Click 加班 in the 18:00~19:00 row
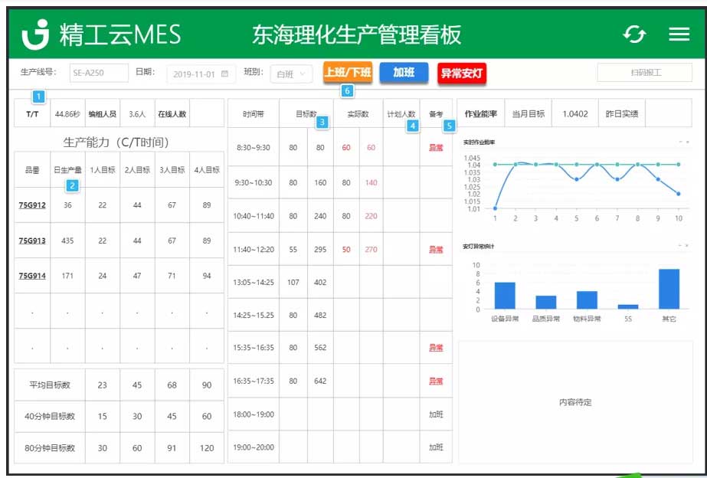Image resolution: width=707 pixels, height=478 pixels. pyautogui.click(x=436, y=414)
